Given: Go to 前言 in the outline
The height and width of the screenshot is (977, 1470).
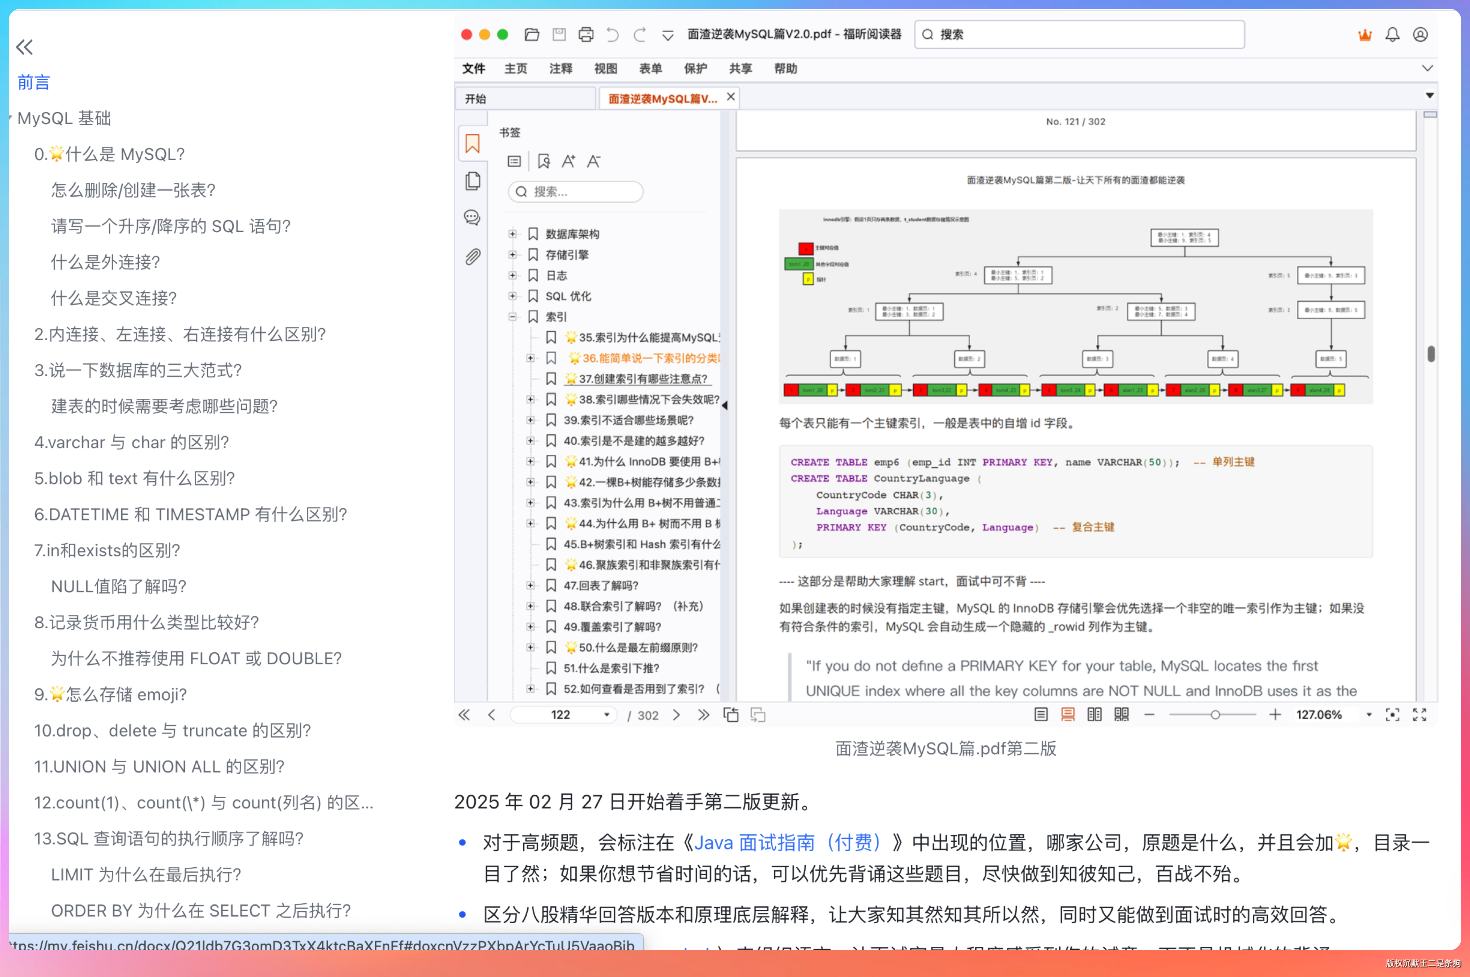Looking at the screenshot, I should pos(34,82).
